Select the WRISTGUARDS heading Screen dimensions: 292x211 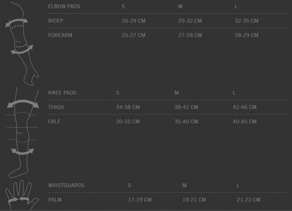click(66, 186)
